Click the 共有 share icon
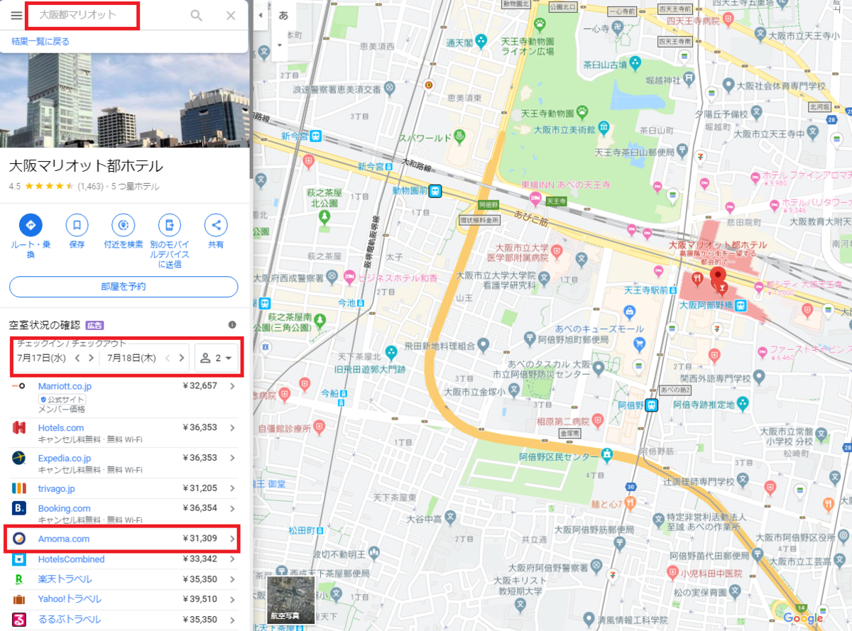The height and width of the screenshot is (631, 852). [216, 226]
